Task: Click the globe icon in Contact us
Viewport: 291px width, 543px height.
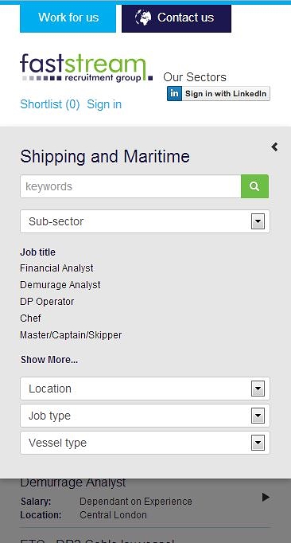Action: point(143,18)
